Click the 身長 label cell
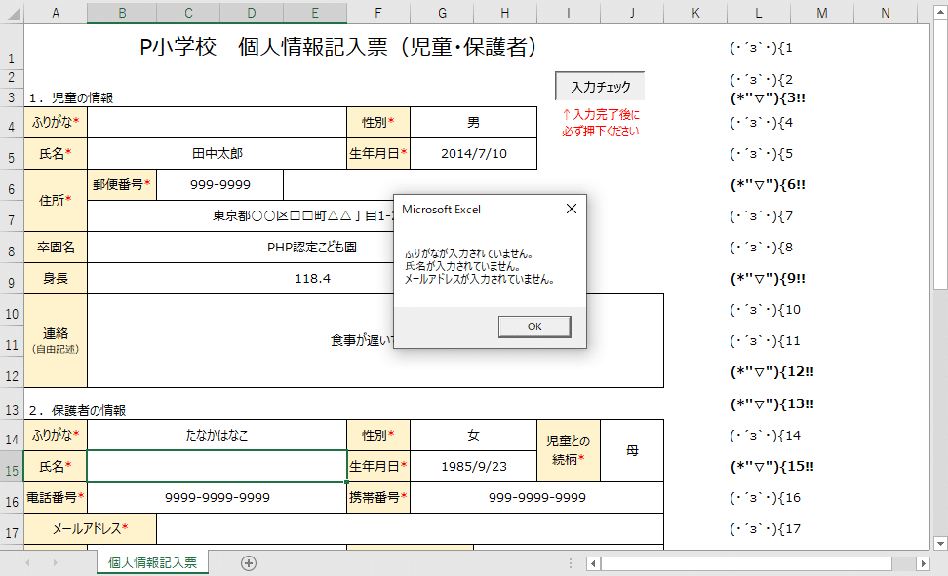948x576 pixels. 56,279
